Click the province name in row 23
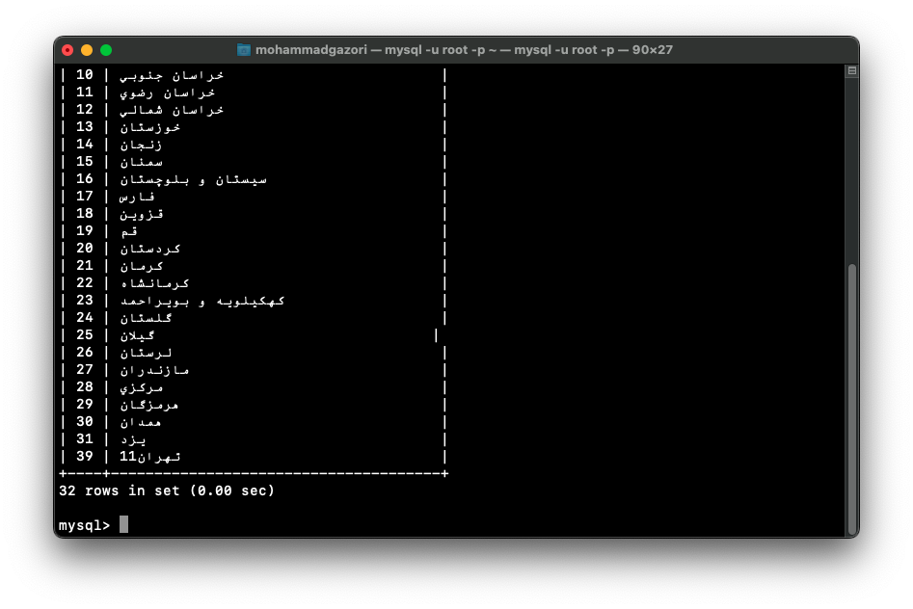Image resolution: width=913 pixels, height=609 pixels. 202,301
